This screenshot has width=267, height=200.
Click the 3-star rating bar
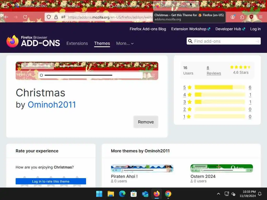220,102
